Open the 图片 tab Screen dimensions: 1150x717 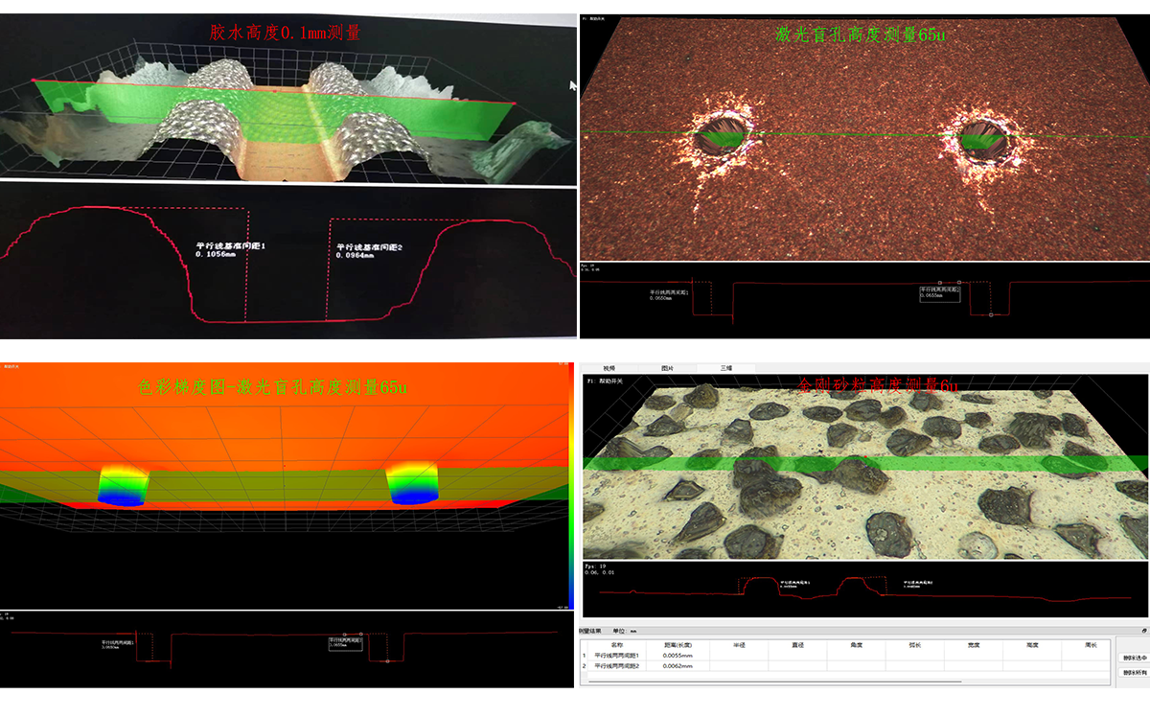coord(667,368)
